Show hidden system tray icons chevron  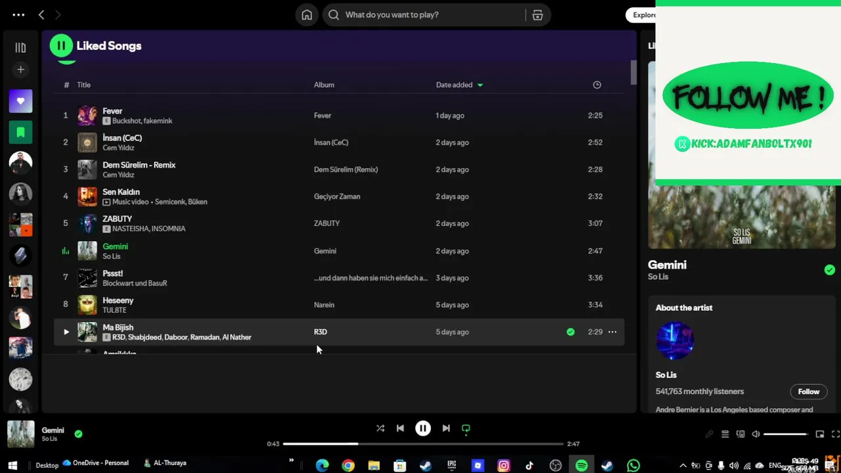tap(683, 466)
